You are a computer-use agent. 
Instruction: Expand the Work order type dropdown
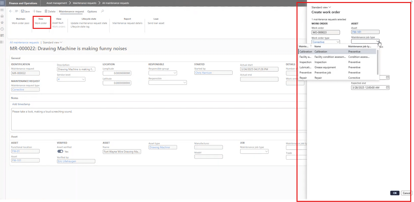tap(338, 42)
